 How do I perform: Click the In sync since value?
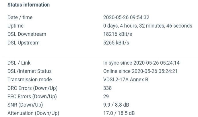pos(141,63)
